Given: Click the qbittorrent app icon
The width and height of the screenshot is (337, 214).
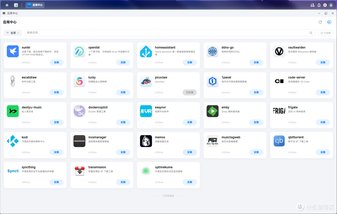Looking at the screenshot, I should coord(279,141).
